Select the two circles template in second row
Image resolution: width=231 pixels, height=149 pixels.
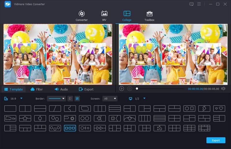[85, 118]
